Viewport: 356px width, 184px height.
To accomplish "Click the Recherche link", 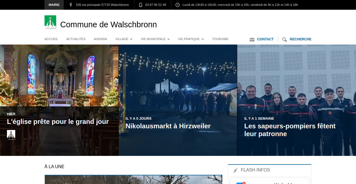I will 301,39.
